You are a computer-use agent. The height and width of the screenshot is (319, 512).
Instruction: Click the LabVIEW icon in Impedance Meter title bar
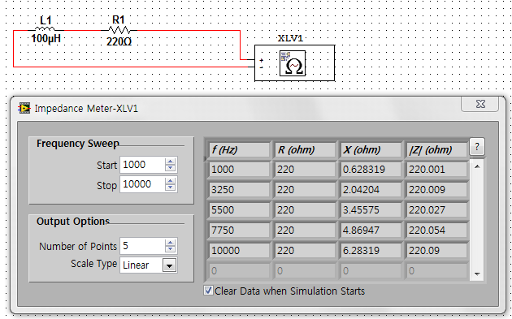click(24, 108)
